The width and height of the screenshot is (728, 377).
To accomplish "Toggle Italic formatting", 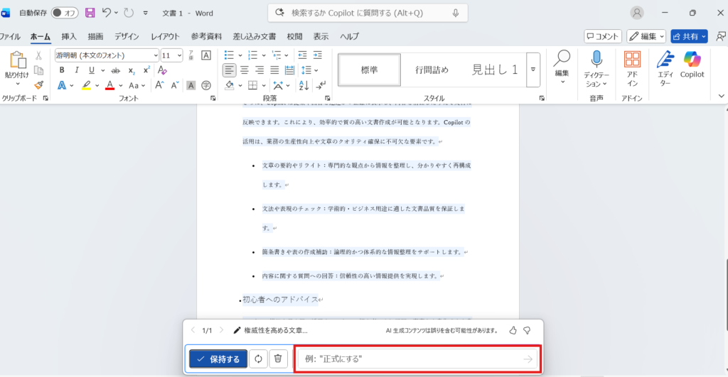I will 77,70.
